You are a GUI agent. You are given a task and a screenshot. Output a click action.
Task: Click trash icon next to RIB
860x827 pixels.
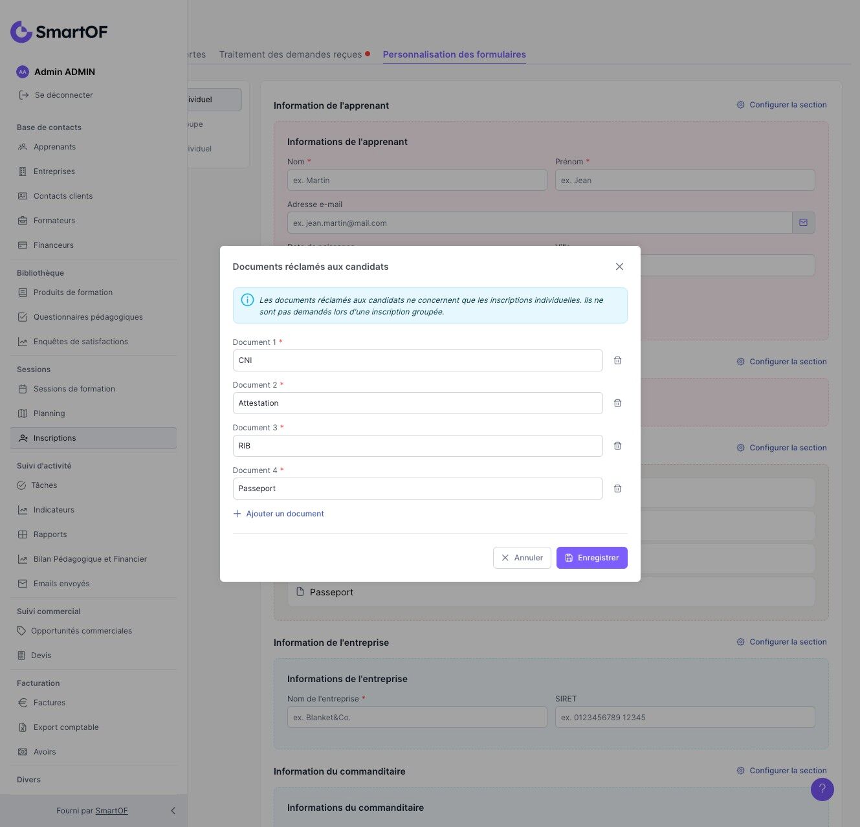617,446
